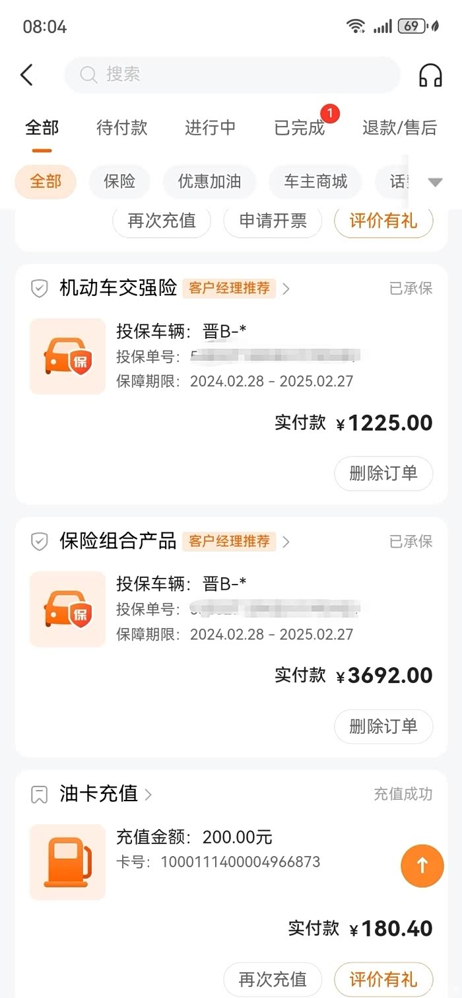Expand the 油卡充值 order chevron
Screen dimensions: 462x998
[148, 794]
